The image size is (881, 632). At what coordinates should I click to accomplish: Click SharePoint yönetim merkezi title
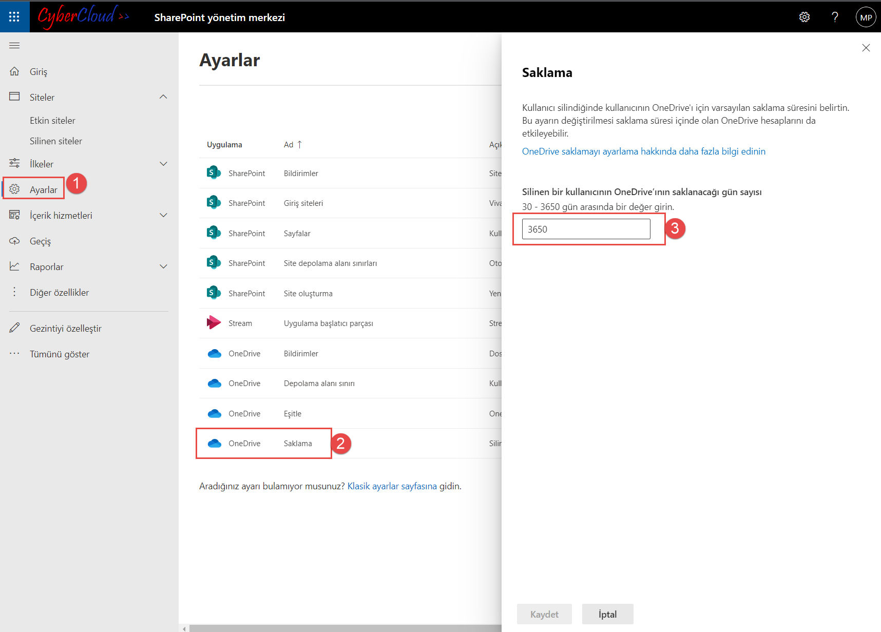click(220, 17)
